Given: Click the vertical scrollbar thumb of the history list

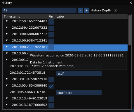Looking at the screenshot, I should 130,30.
